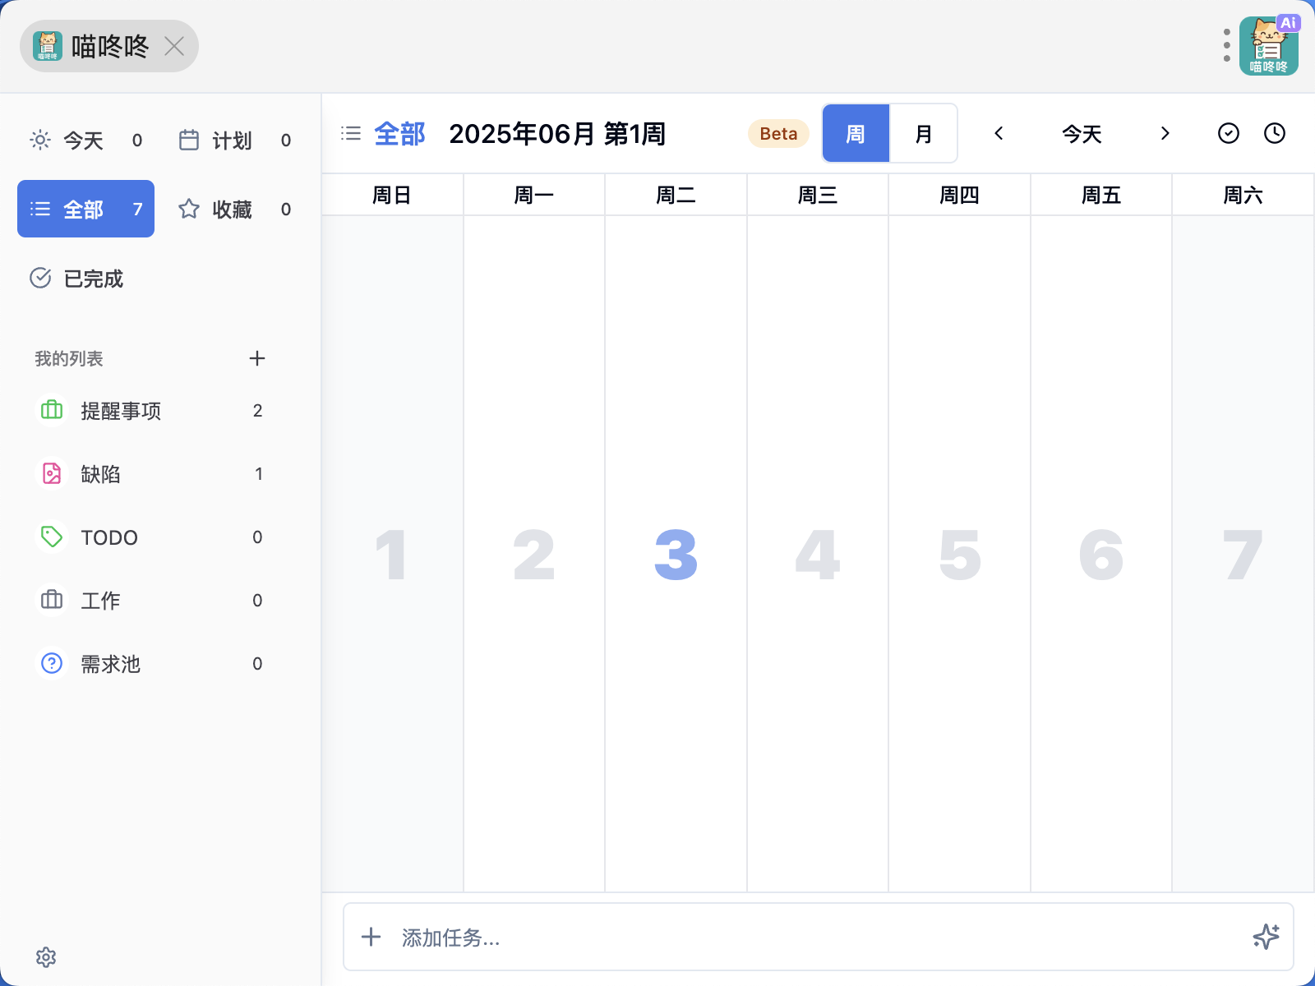Open the 喵咚咚 AI assistant icon

click(x=1269, y=46)
